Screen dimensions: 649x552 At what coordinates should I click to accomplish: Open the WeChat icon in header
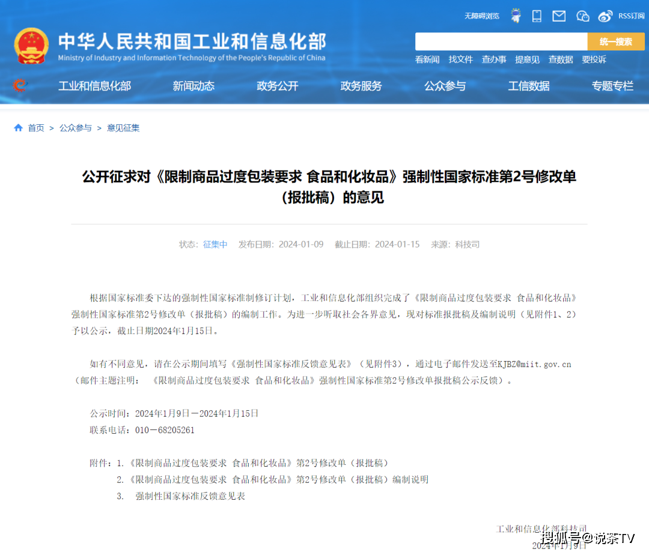pos(583,16)
